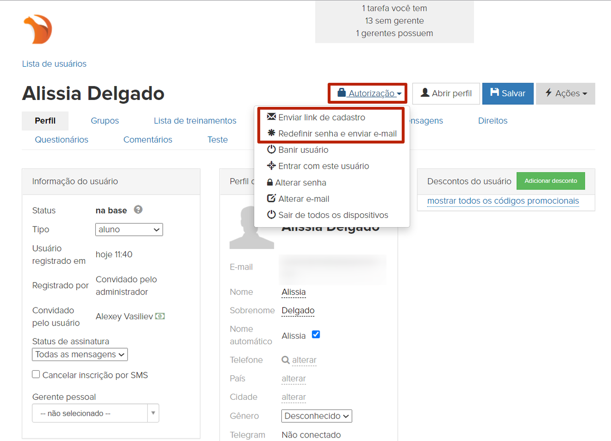
Task: Click the envelope icon for Enviar link de cadastro
Action: pos(271,117)
